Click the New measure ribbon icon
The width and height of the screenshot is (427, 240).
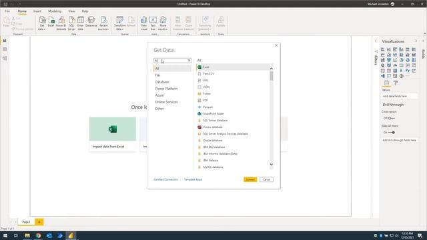point(178,23)
